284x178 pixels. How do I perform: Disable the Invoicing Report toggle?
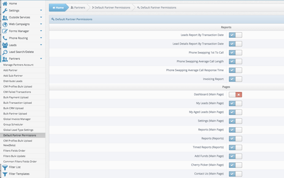(236, 79)
